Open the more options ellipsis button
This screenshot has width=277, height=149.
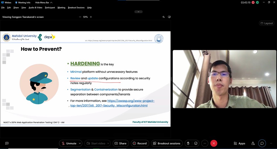[x=205, y=143]
